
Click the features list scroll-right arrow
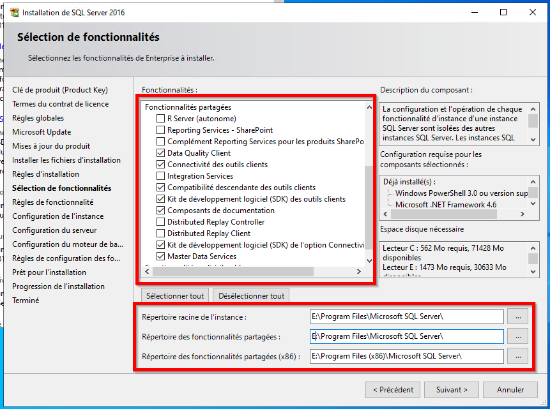coord(359,271)
